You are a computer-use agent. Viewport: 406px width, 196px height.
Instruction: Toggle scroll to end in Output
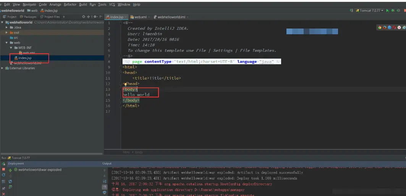pos(104,187)
